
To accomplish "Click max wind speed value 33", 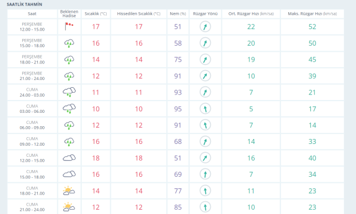I will 313,142.
